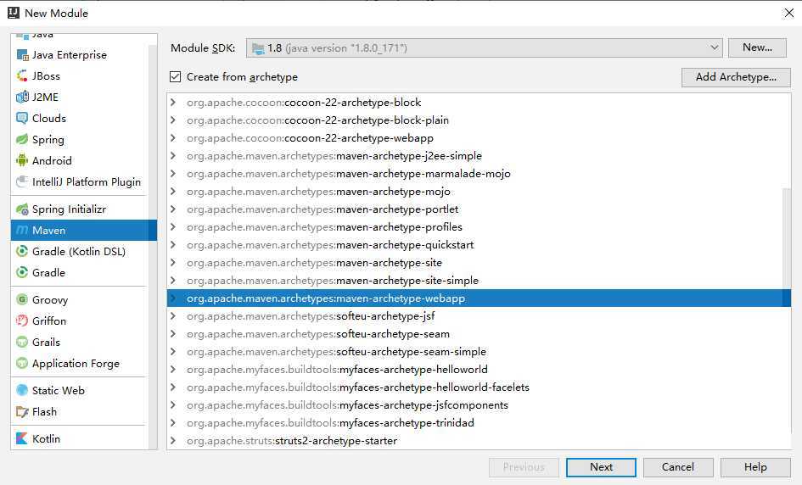Click the Spring leaf icon
802x485 pixels.
click(x=22, y=139)
